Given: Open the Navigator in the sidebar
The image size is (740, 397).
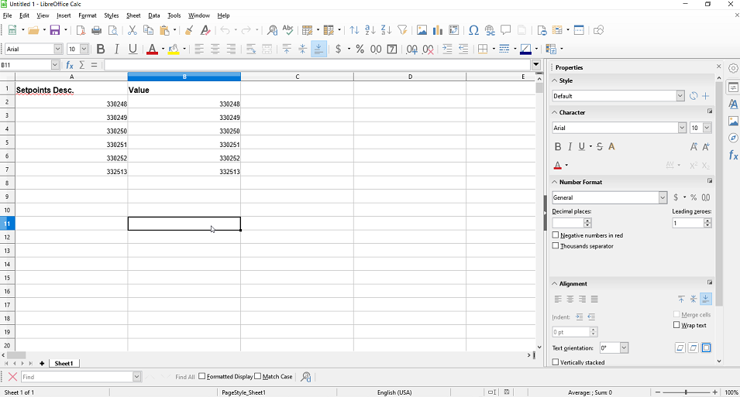Looking at the screenshot, I should [733, 138].
